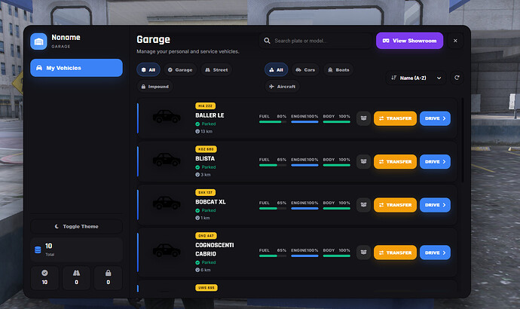Click the Baller LE car thumbnail
The height and width of the screenshot is (309, 520).
click(167, 117)
